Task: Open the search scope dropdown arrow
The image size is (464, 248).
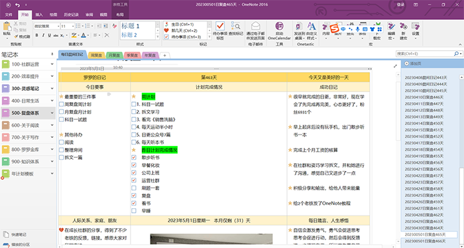Action: (x=461, y=54)
